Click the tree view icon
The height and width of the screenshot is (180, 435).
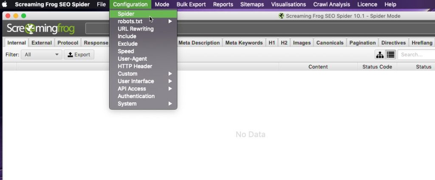click(x=379, y=54)
